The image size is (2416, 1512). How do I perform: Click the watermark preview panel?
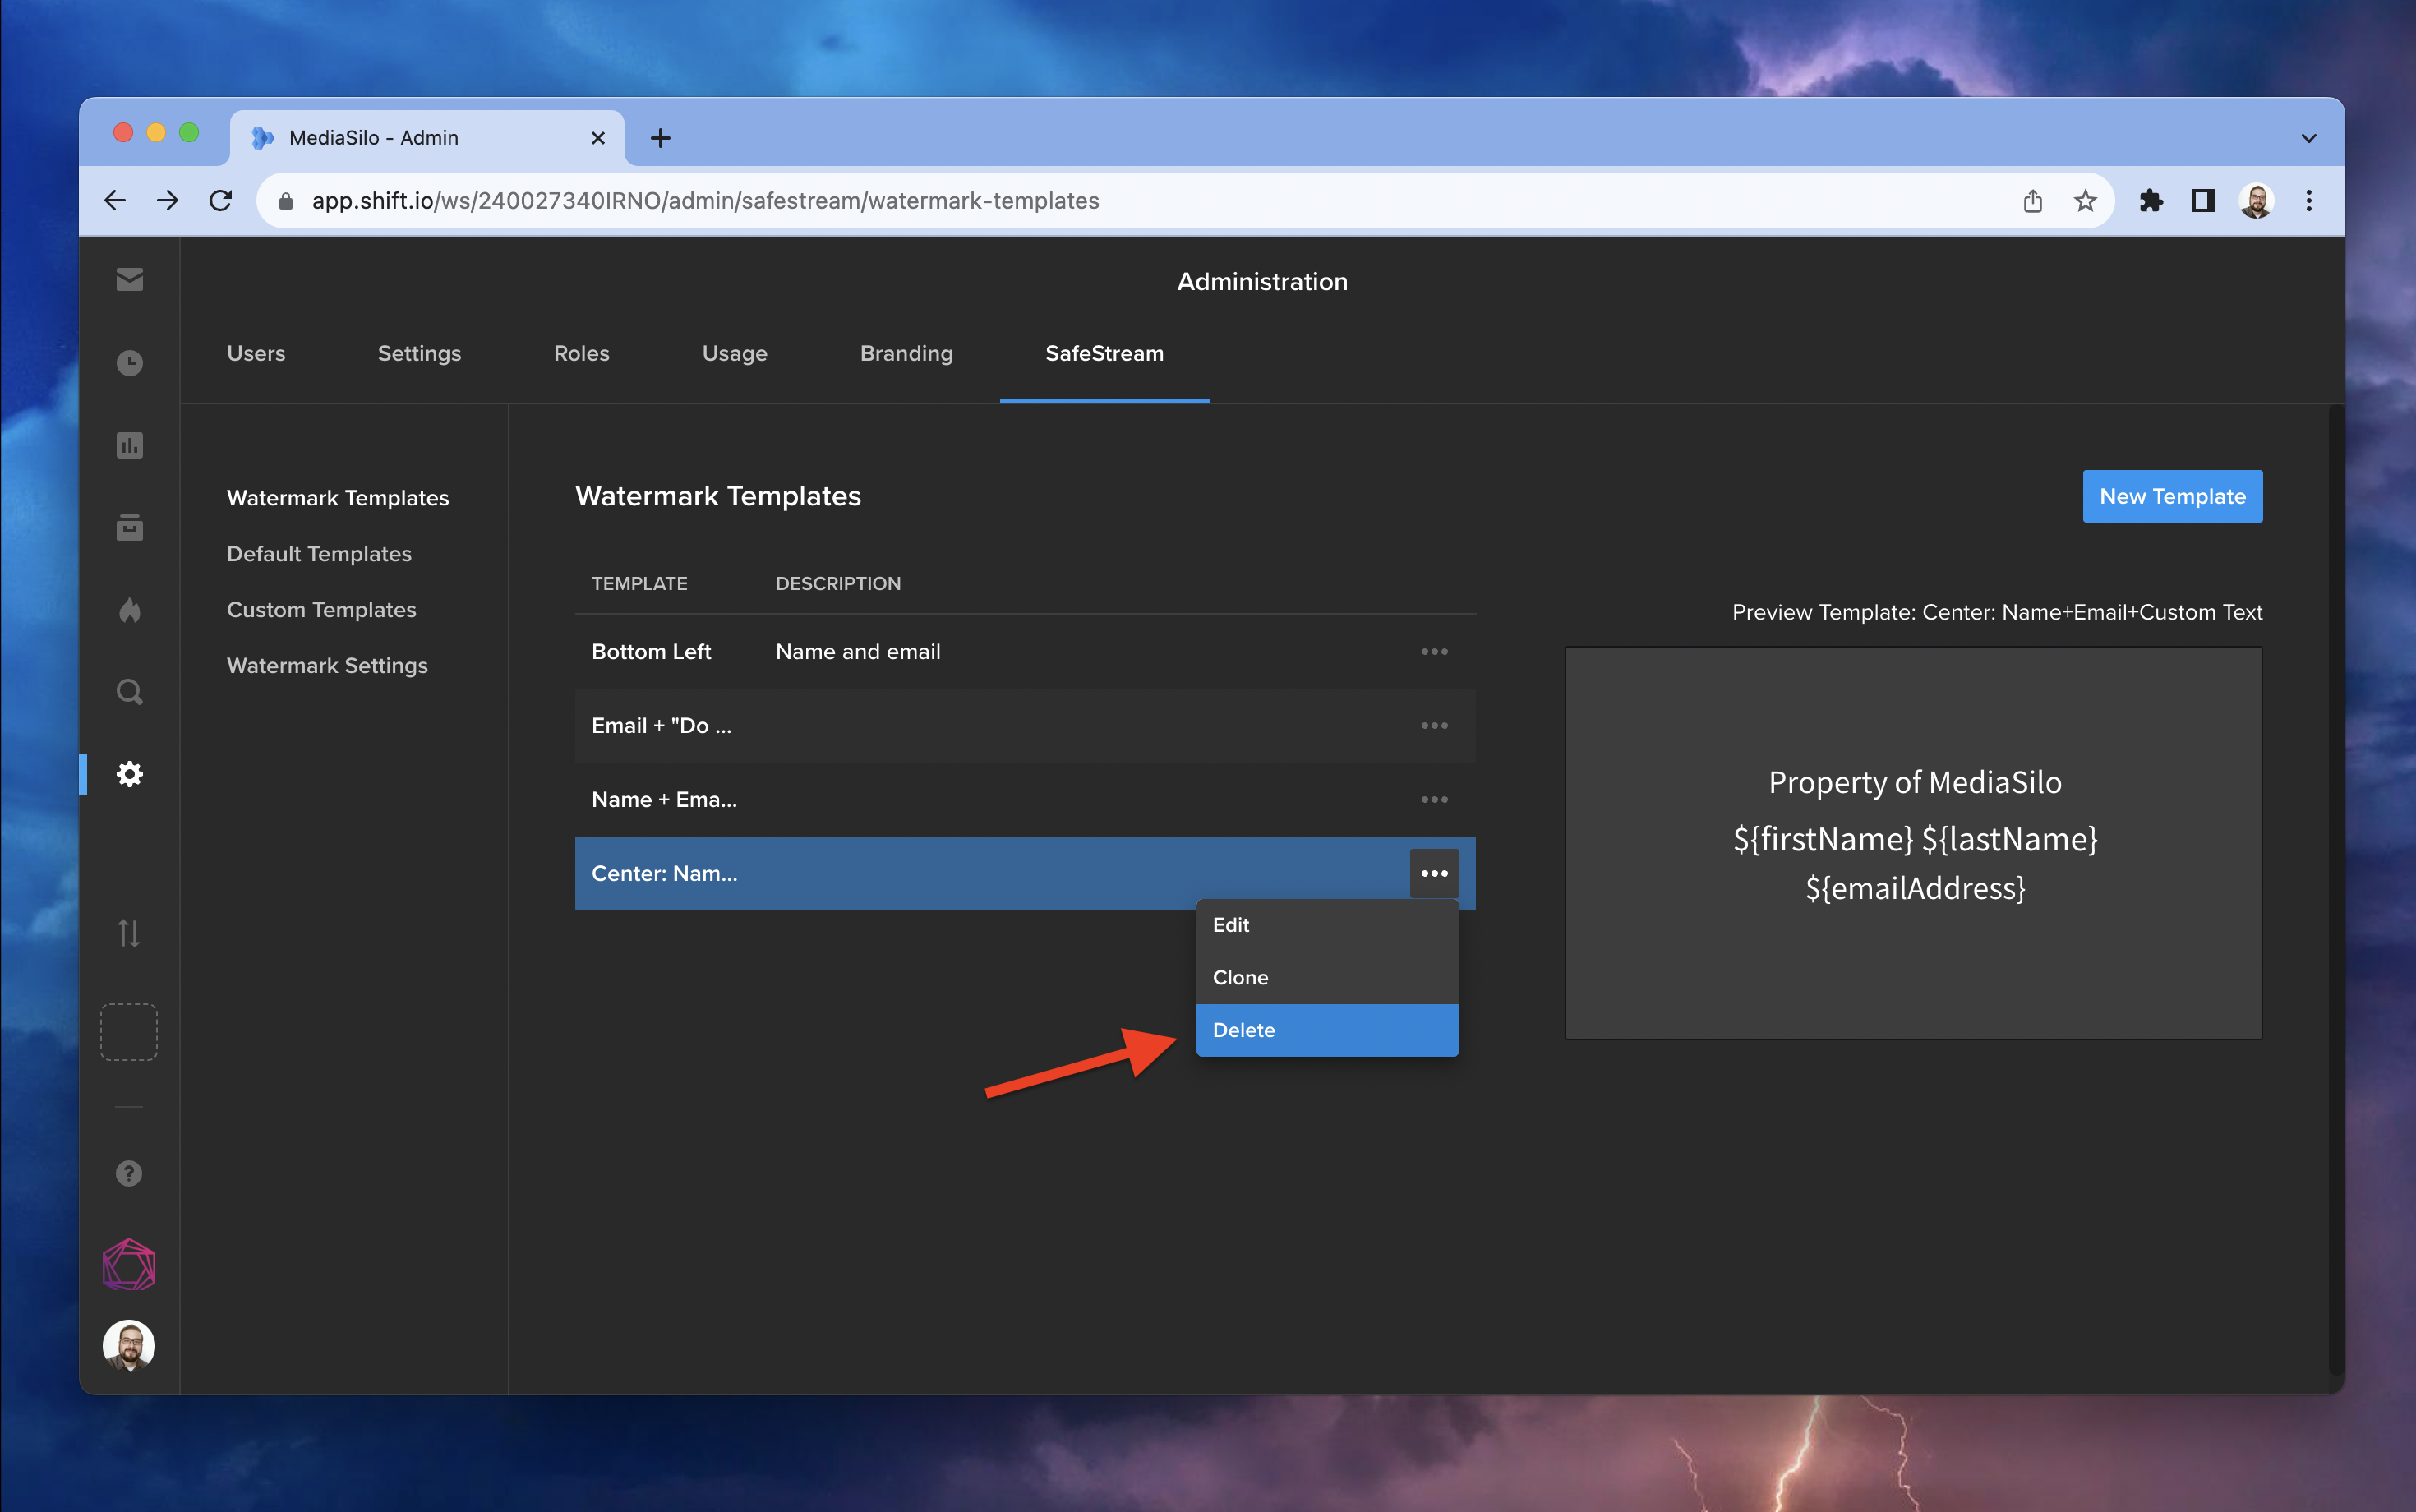point(1913,843)
